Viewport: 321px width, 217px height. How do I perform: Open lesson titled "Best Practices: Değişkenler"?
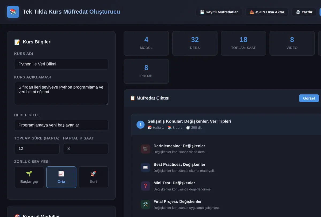(x=179, y=165)
